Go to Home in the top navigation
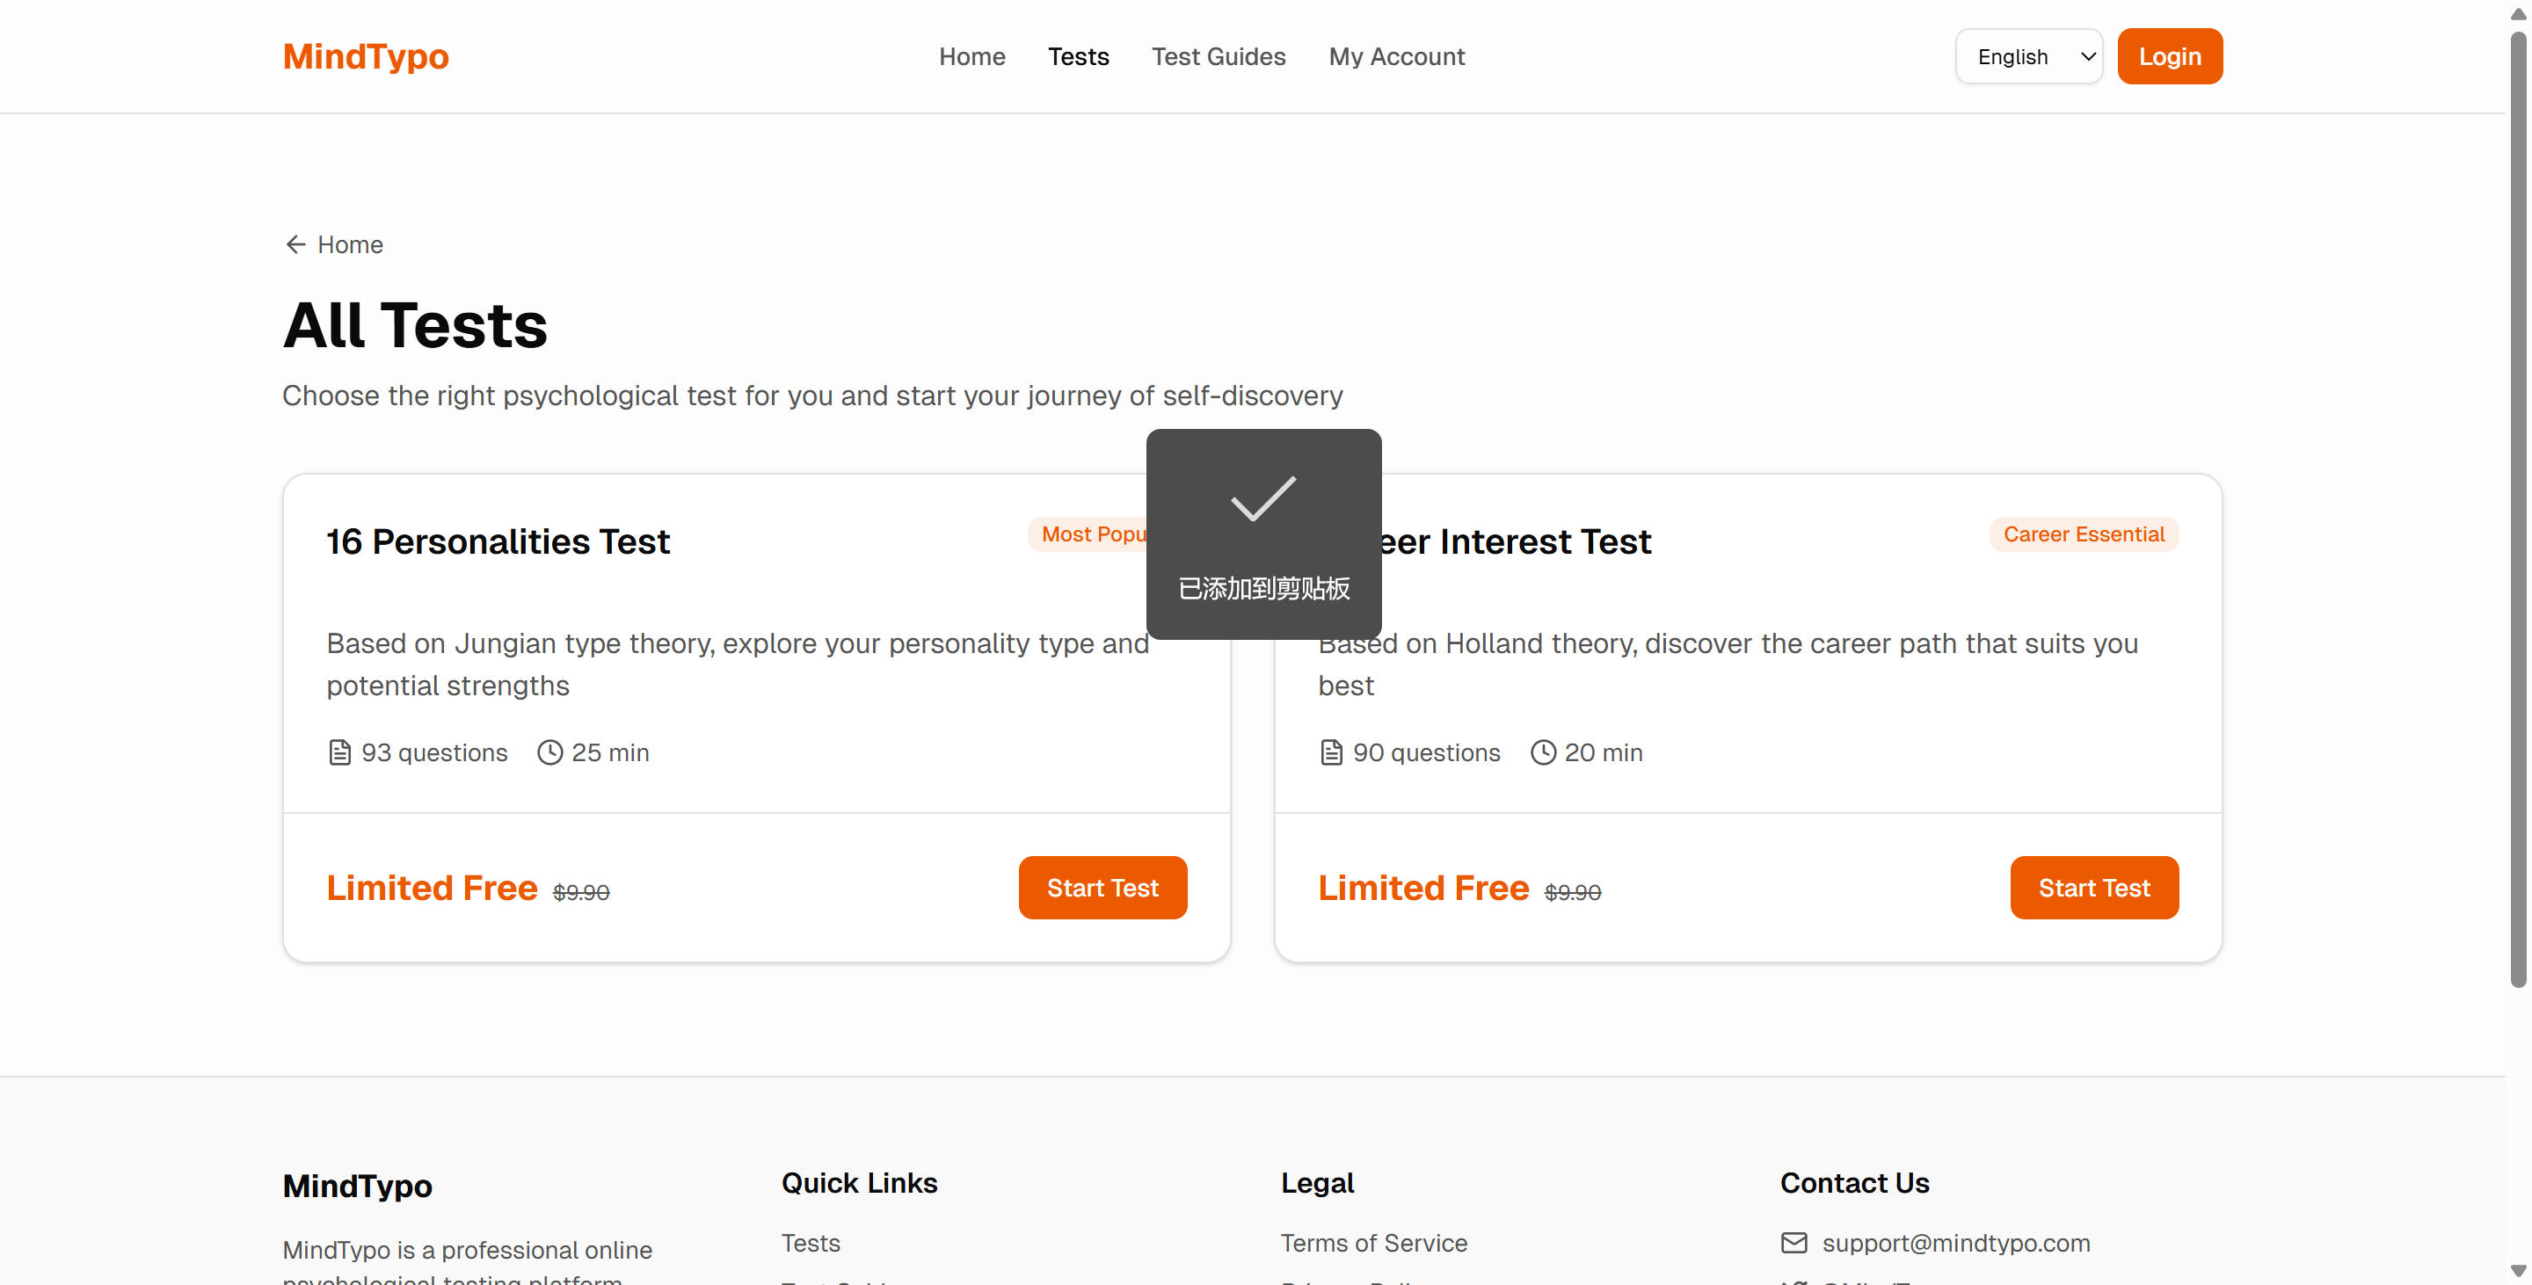Screen dimensions: 2532x1285 [x=971, y=56]
